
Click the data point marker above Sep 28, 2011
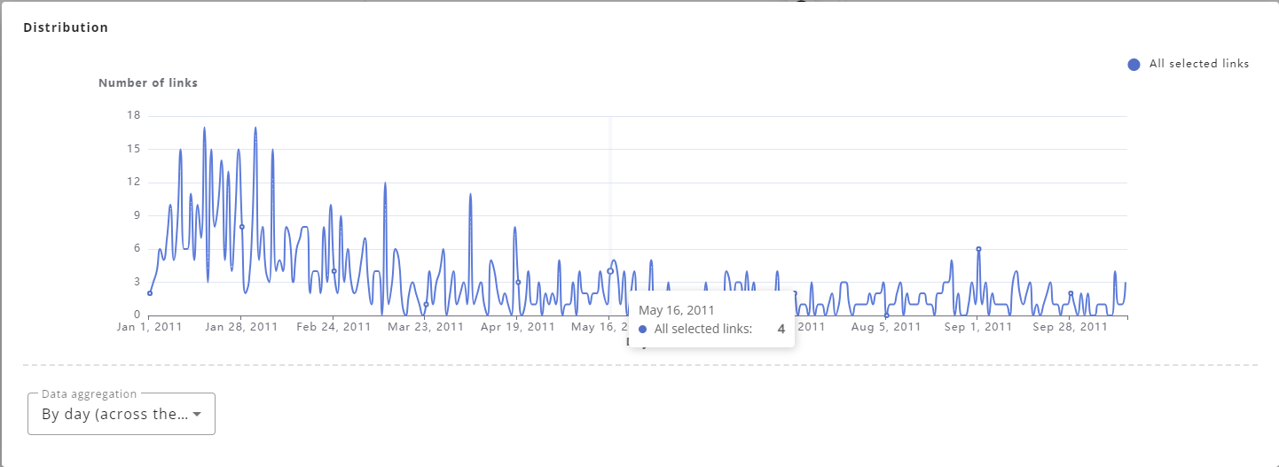[x=1071, y=293]
